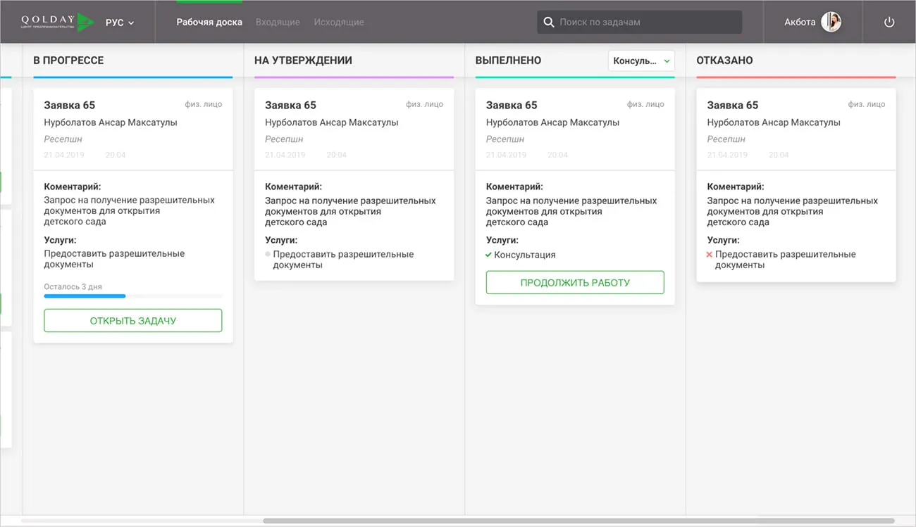Switch to the Входящие tab
The height and width of the screenshot is (527, 916).
(x=278, y=22)
